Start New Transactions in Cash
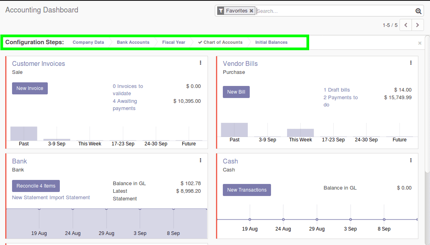The image size is (430, 245). tap(247, 190)
